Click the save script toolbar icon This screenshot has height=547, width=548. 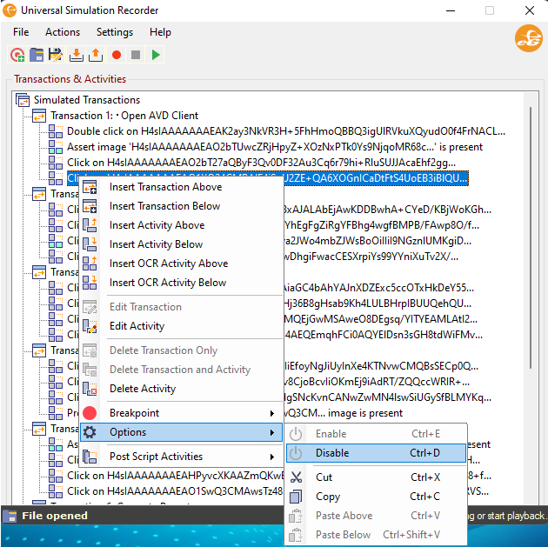56,55
